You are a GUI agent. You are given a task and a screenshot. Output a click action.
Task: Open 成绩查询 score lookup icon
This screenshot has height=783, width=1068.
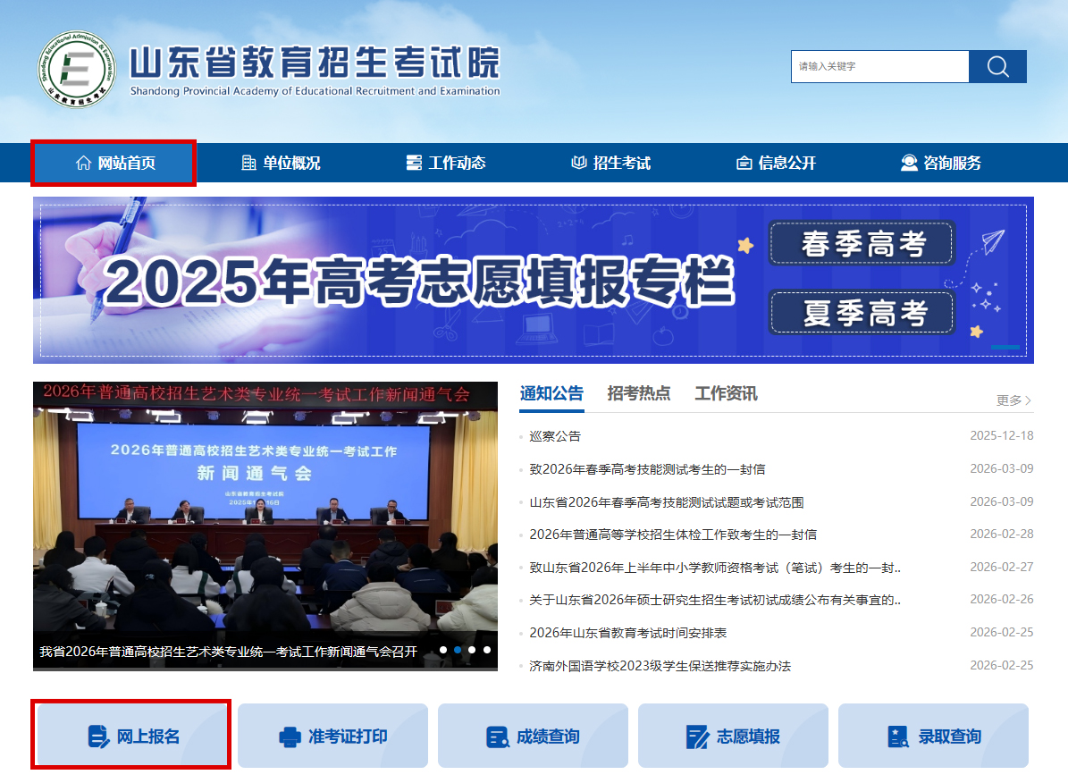pos(498,737)
